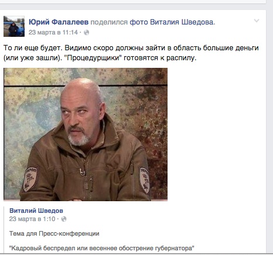Click the 'УКРОП' patch on left sleeve

click(30, 179)
